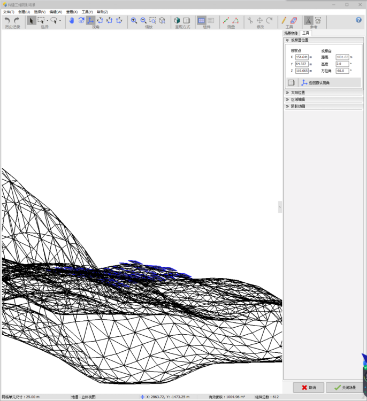Click the triangle angle measure tool
This screenshot has height=401, width=367.
235,20
